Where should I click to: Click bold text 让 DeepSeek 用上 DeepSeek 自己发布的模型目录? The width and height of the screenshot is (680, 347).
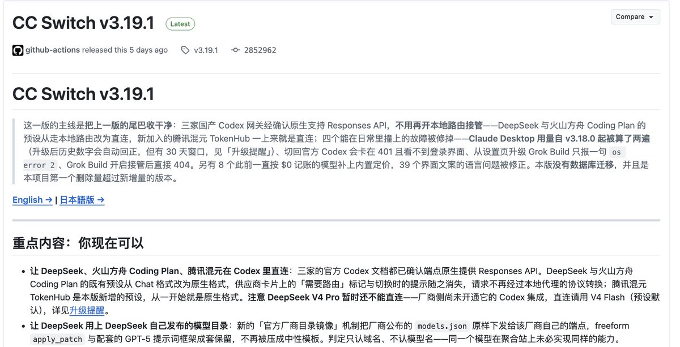(130, 325)
